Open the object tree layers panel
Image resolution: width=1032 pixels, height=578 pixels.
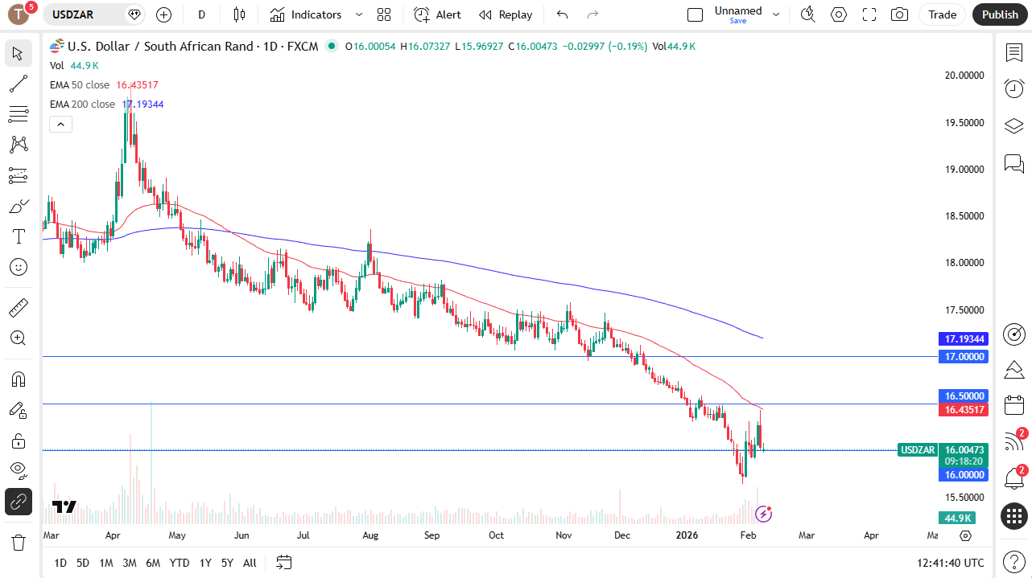tap(1014, 126)
